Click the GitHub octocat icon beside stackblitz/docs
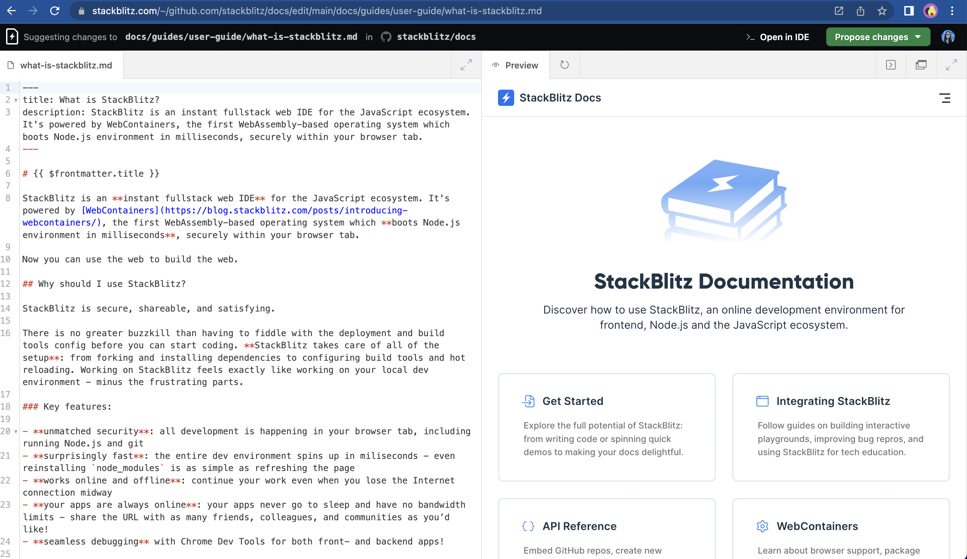 [x=386, y=36]
